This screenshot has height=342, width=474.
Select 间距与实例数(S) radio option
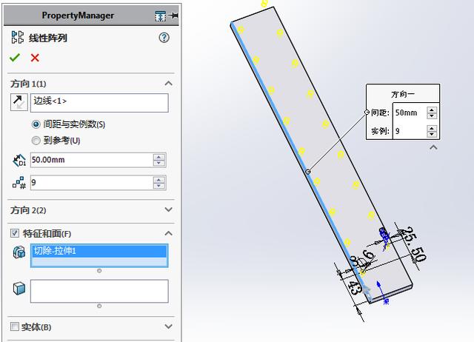pyautogui.click(x=36, y=124)
